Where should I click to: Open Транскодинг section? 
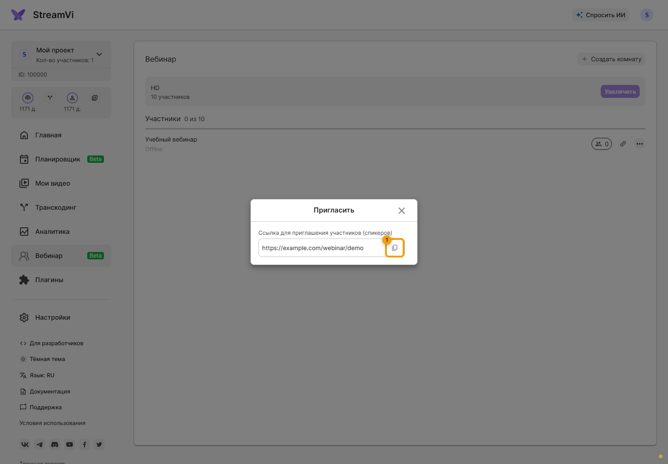[x=61, y=207]
